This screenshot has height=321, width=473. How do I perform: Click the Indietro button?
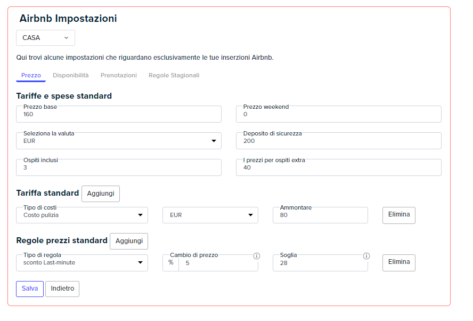pos(62,288)
